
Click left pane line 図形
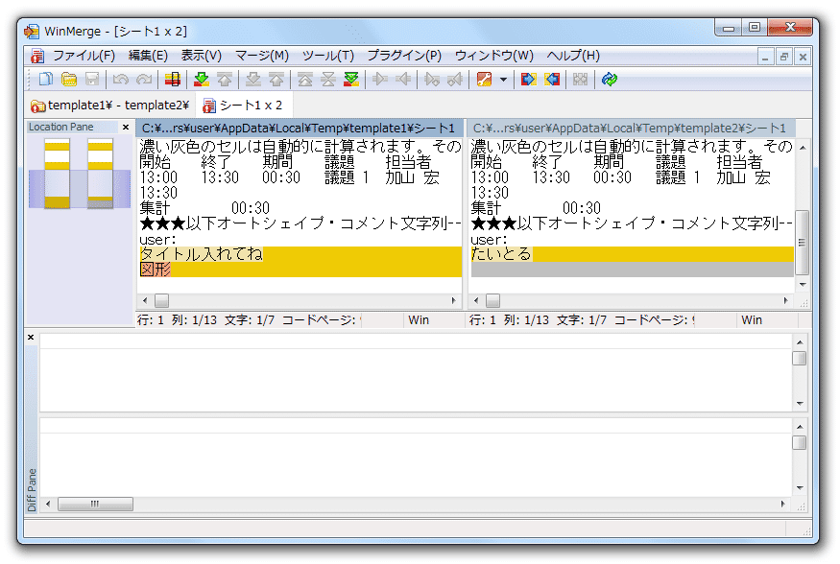[x=300, y=270]
